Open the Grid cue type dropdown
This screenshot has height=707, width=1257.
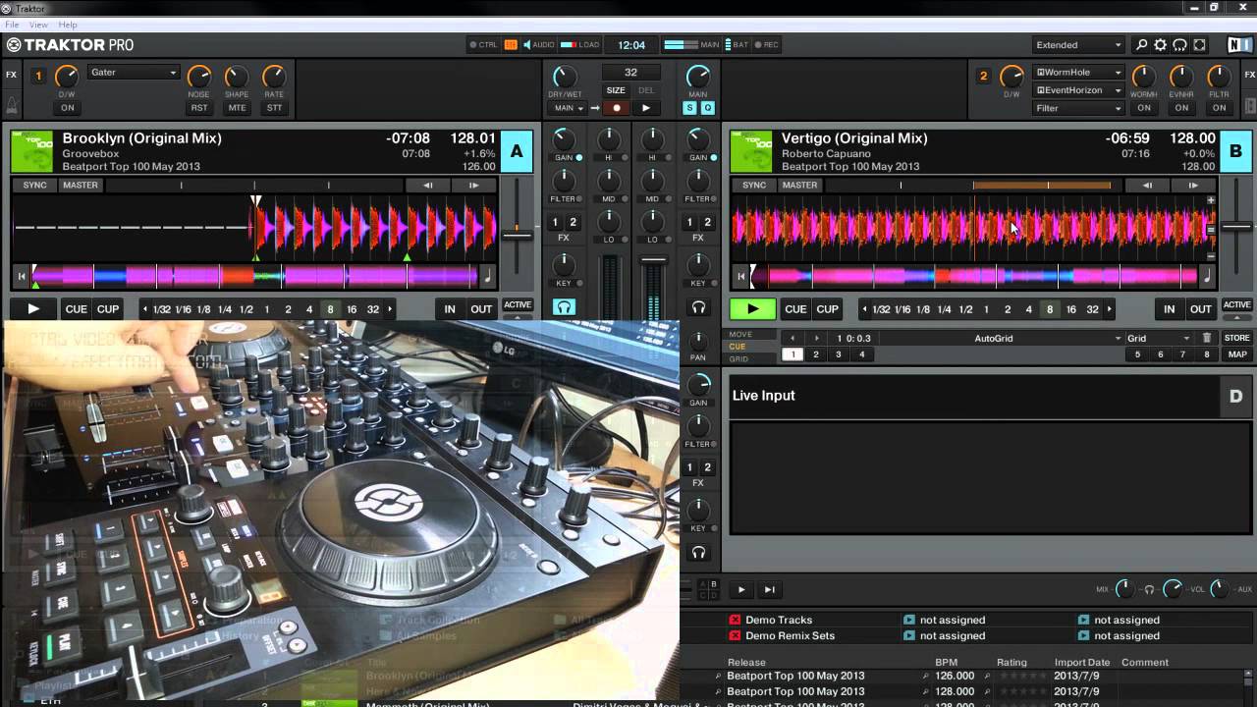point(1160,339)
